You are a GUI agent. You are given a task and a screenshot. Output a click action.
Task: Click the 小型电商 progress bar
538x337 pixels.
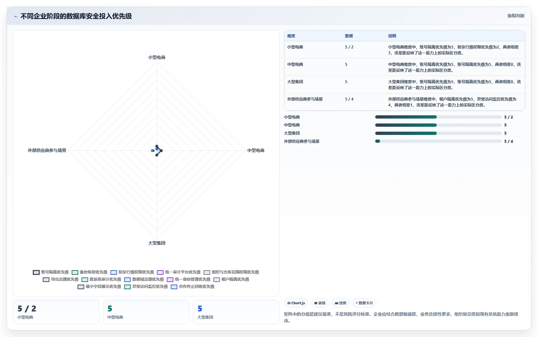(x=438, y=117)
